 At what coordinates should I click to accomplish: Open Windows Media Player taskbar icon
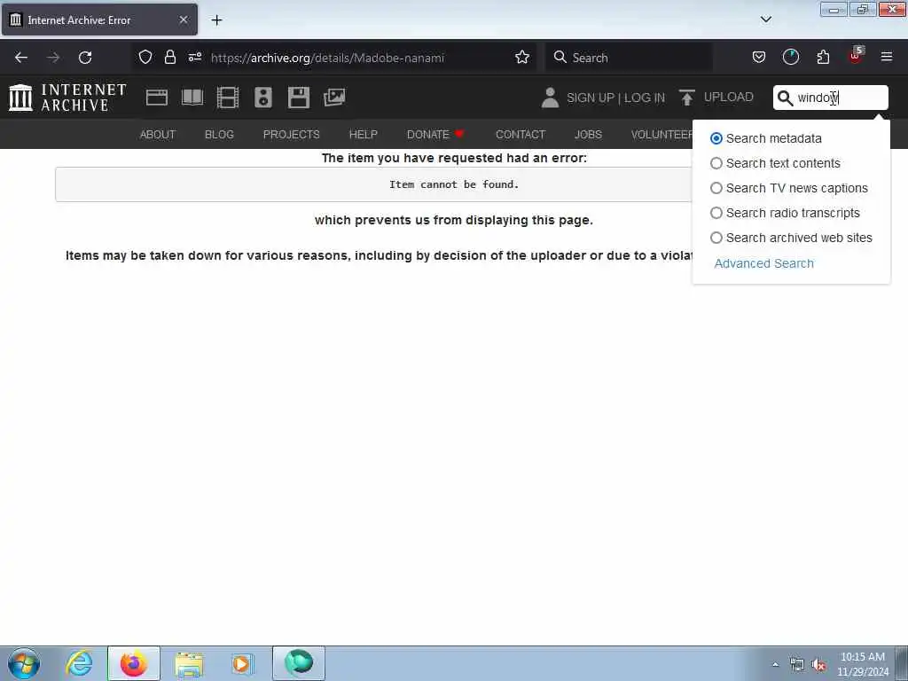(242, 663)
